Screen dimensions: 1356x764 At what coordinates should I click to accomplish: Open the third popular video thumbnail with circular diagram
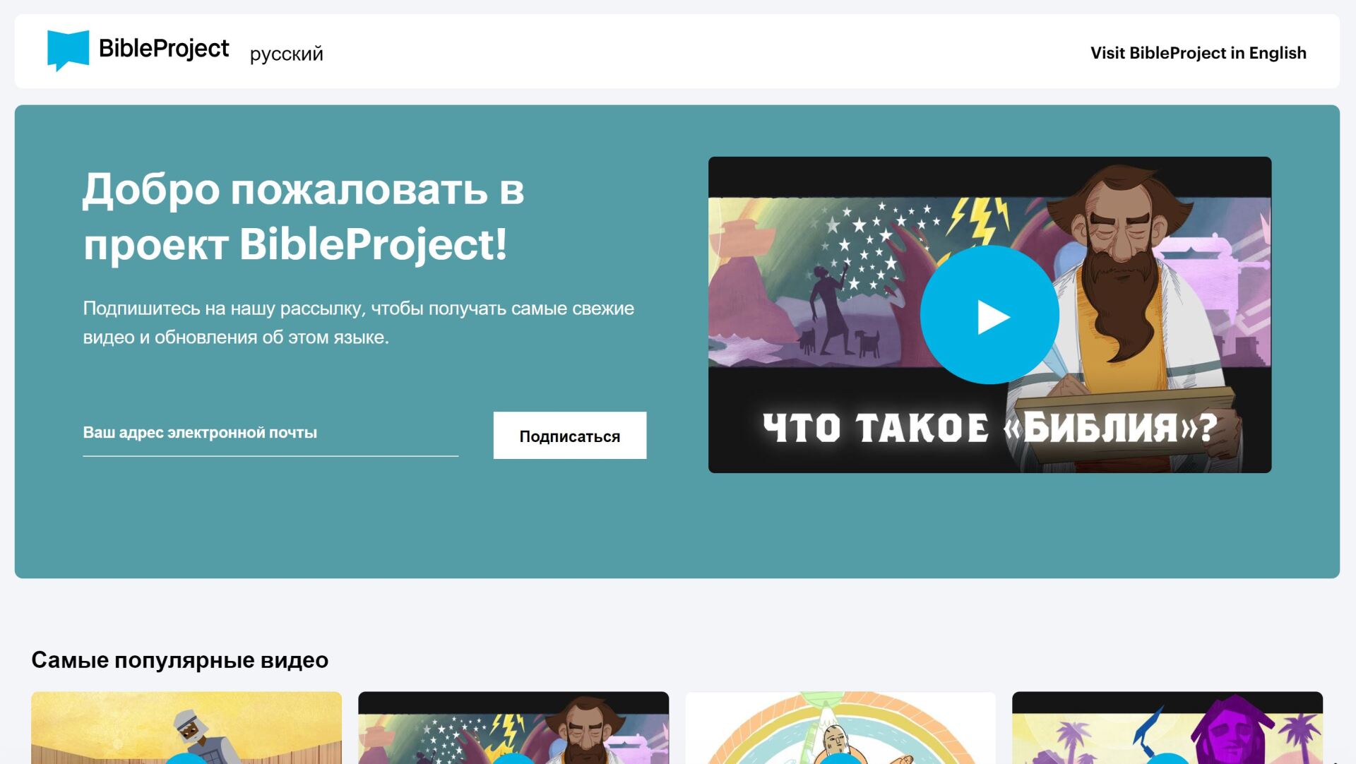(x=840, y=728)
